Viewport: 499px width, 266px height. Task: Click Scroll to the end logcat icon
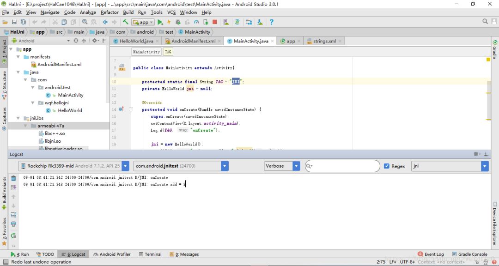[x=13, y=188]
